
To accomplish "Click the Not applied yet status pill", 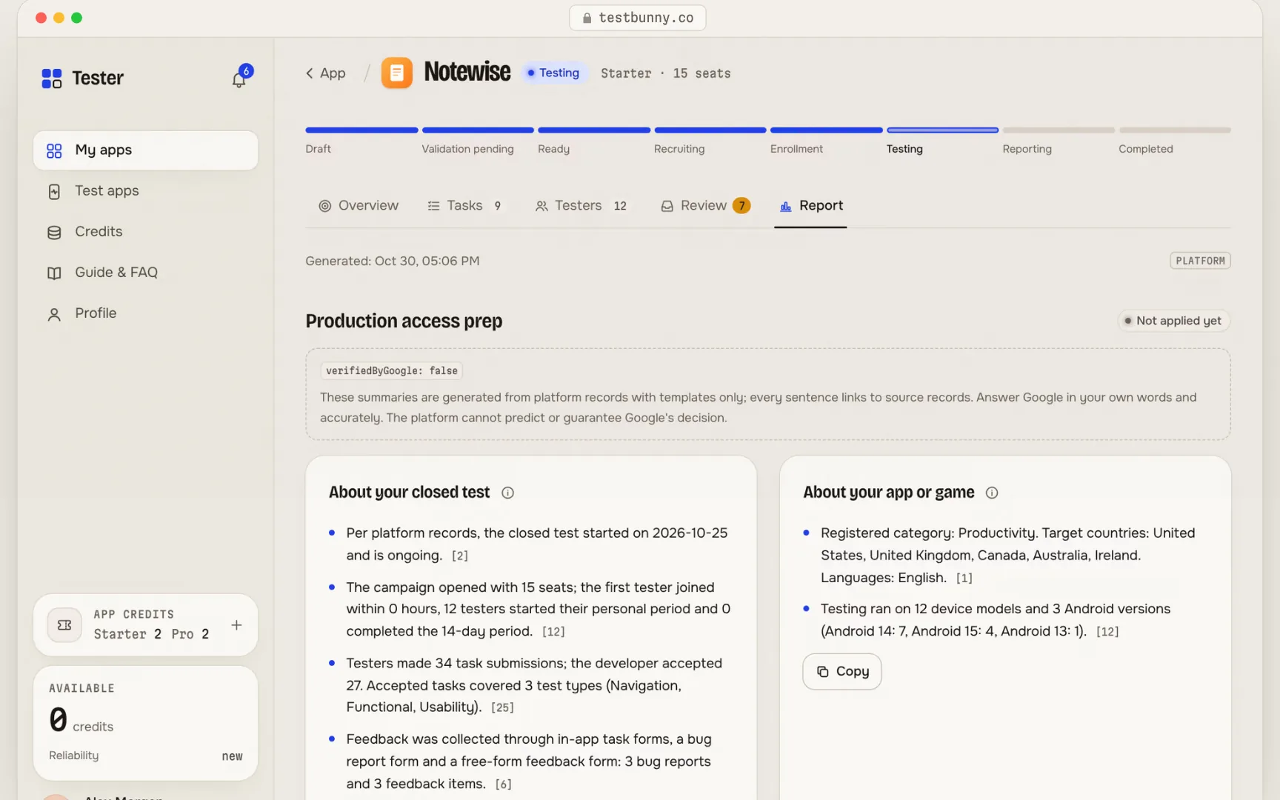I will click(1173, 321).
